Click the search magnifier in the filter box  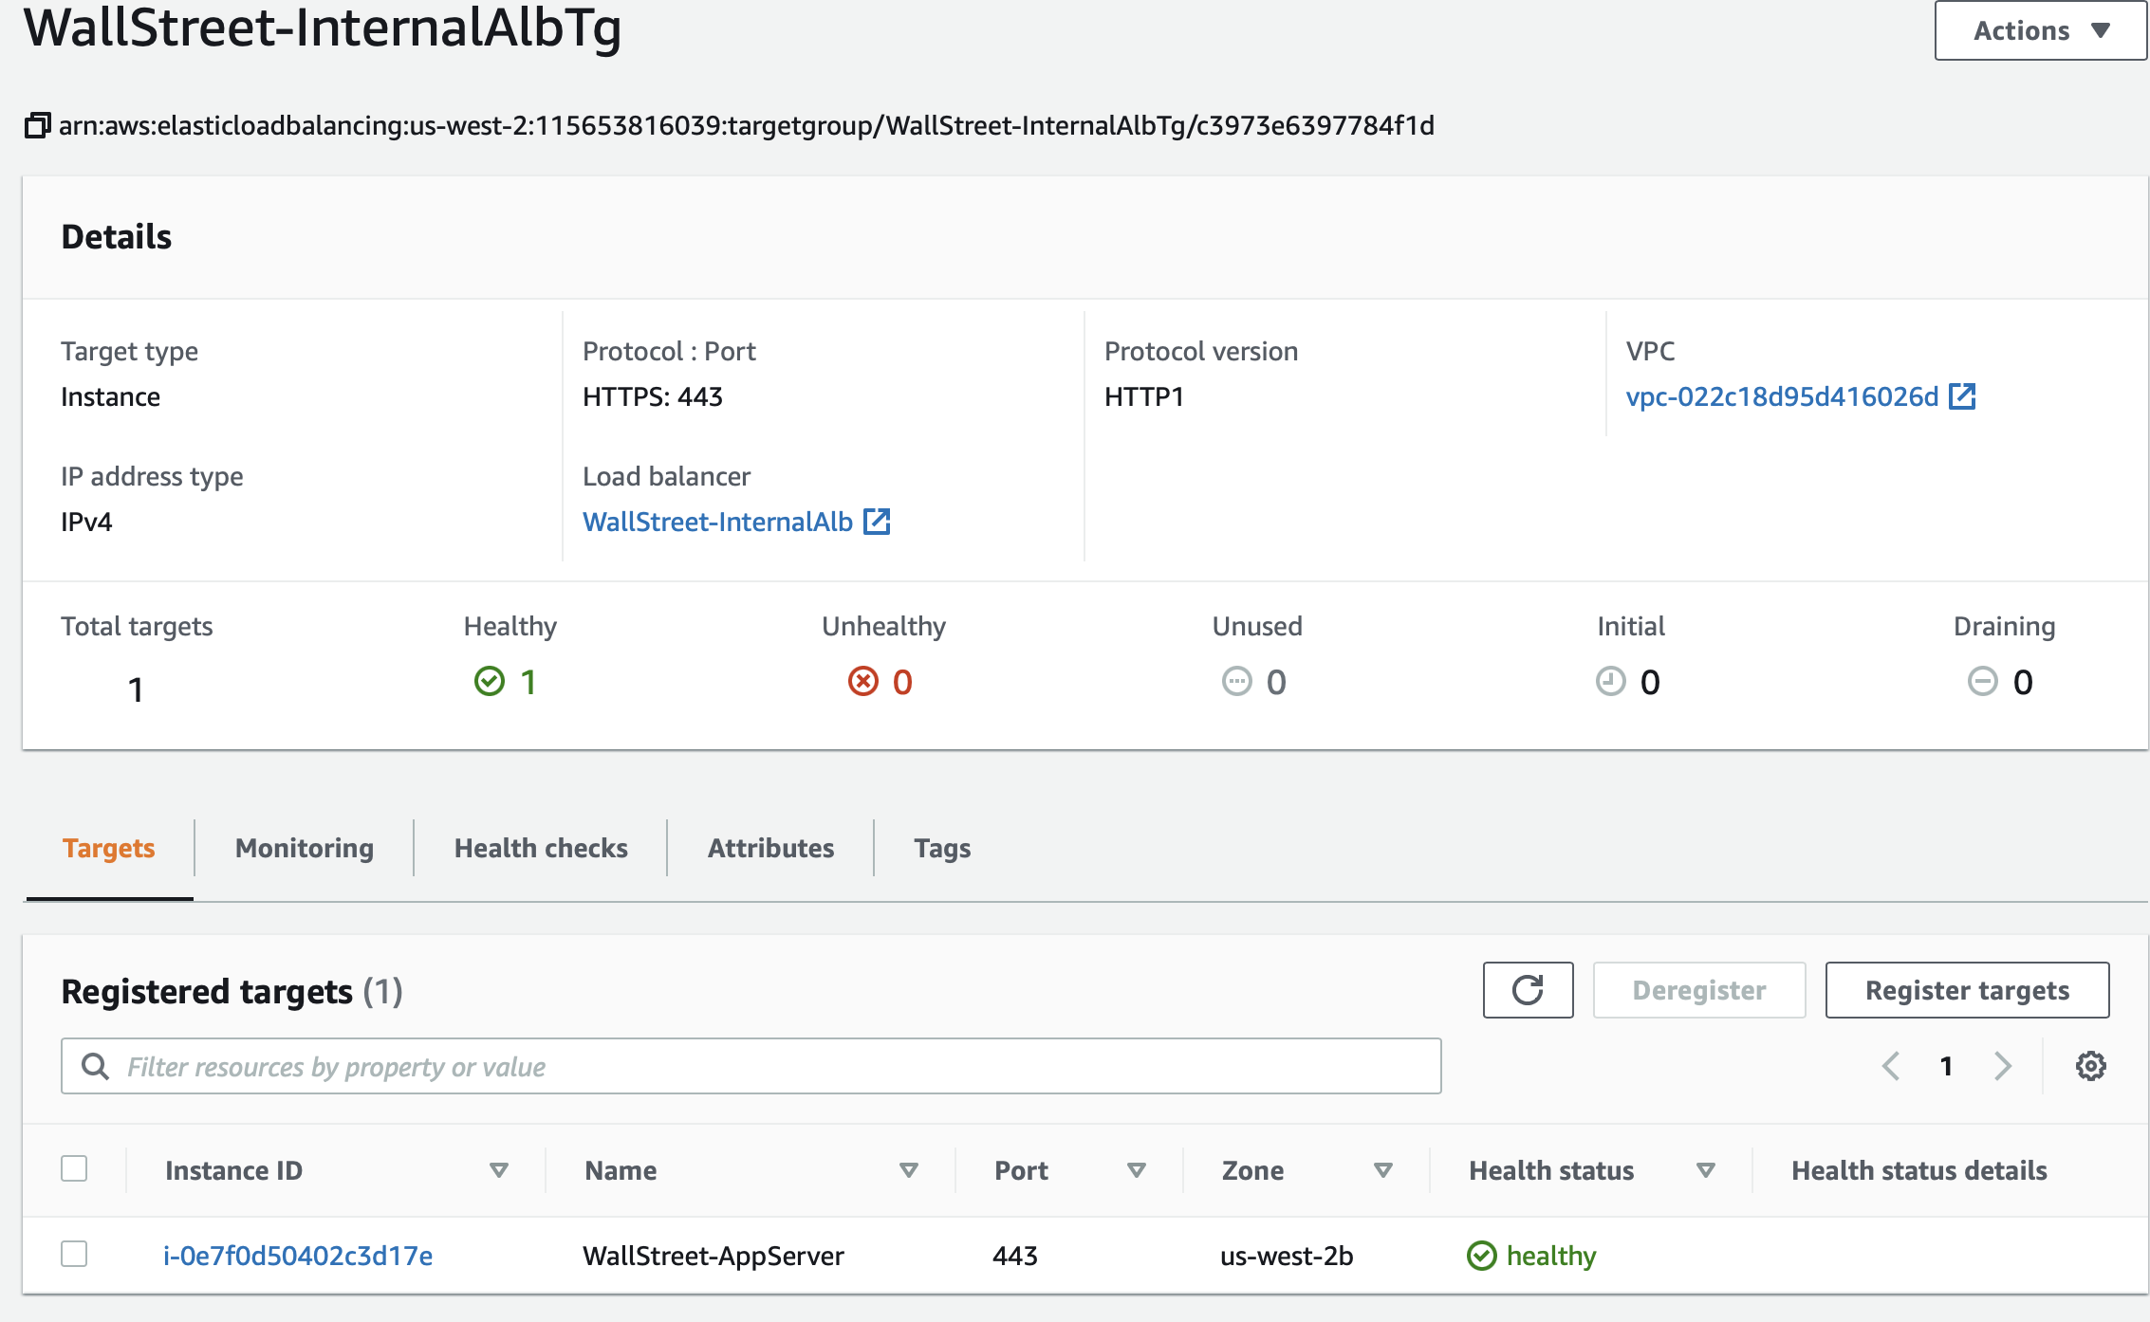point(95,1066)
